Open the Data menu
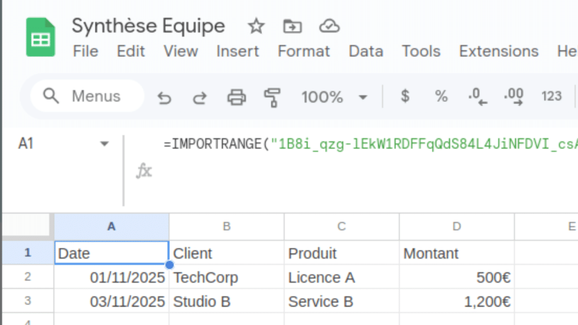The width and height of the screenshot is (578, 325). tap(366, 51)
